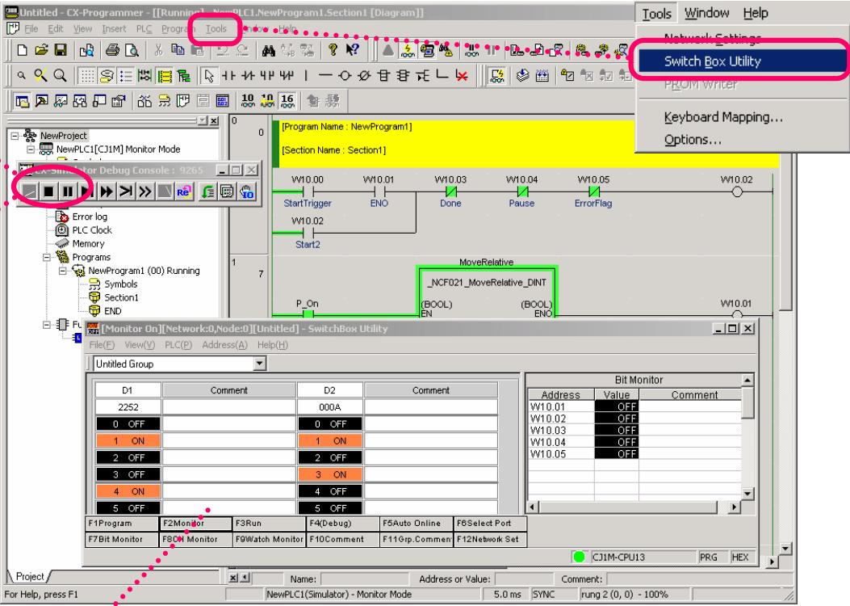850x606 pixels.
Task: Click the Transfer to PLC download icon
Action: (517, 51)
